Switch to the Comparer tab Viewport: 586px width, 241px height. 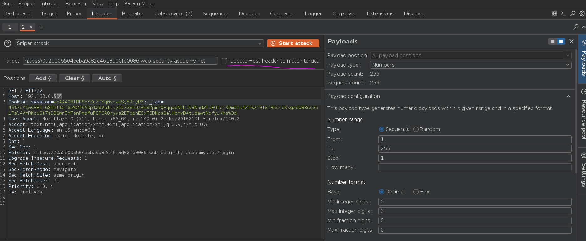(x=282, y=13)
